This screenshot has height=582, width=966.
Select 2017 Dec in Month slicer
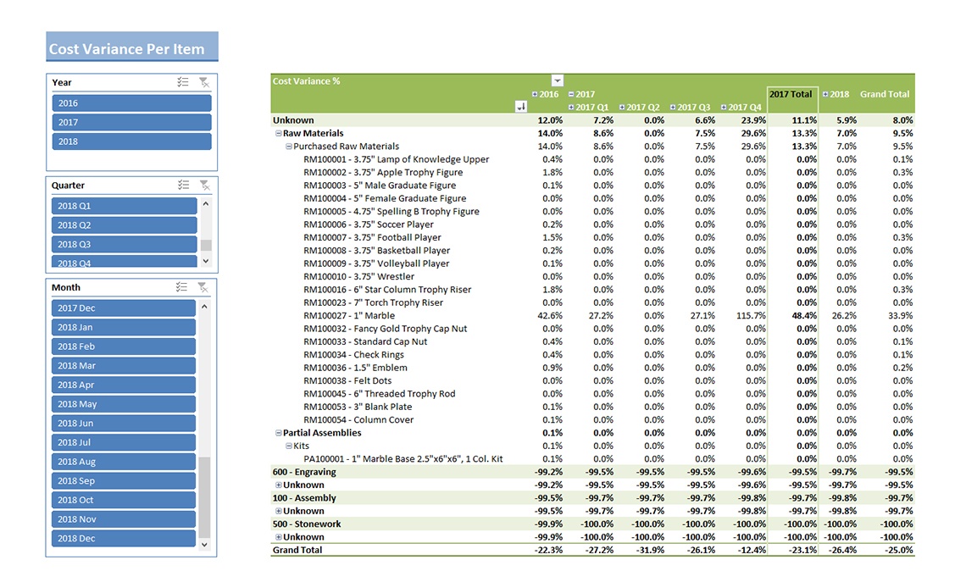[123, 308]
